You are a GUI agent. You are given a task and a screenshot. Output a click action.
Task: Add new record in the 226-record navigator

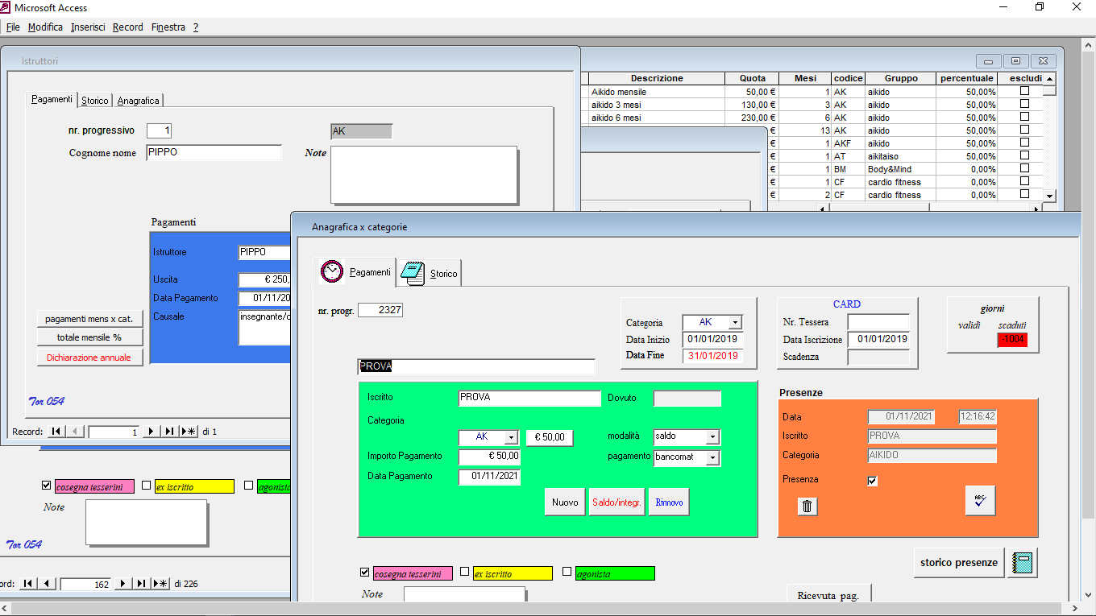160,584
